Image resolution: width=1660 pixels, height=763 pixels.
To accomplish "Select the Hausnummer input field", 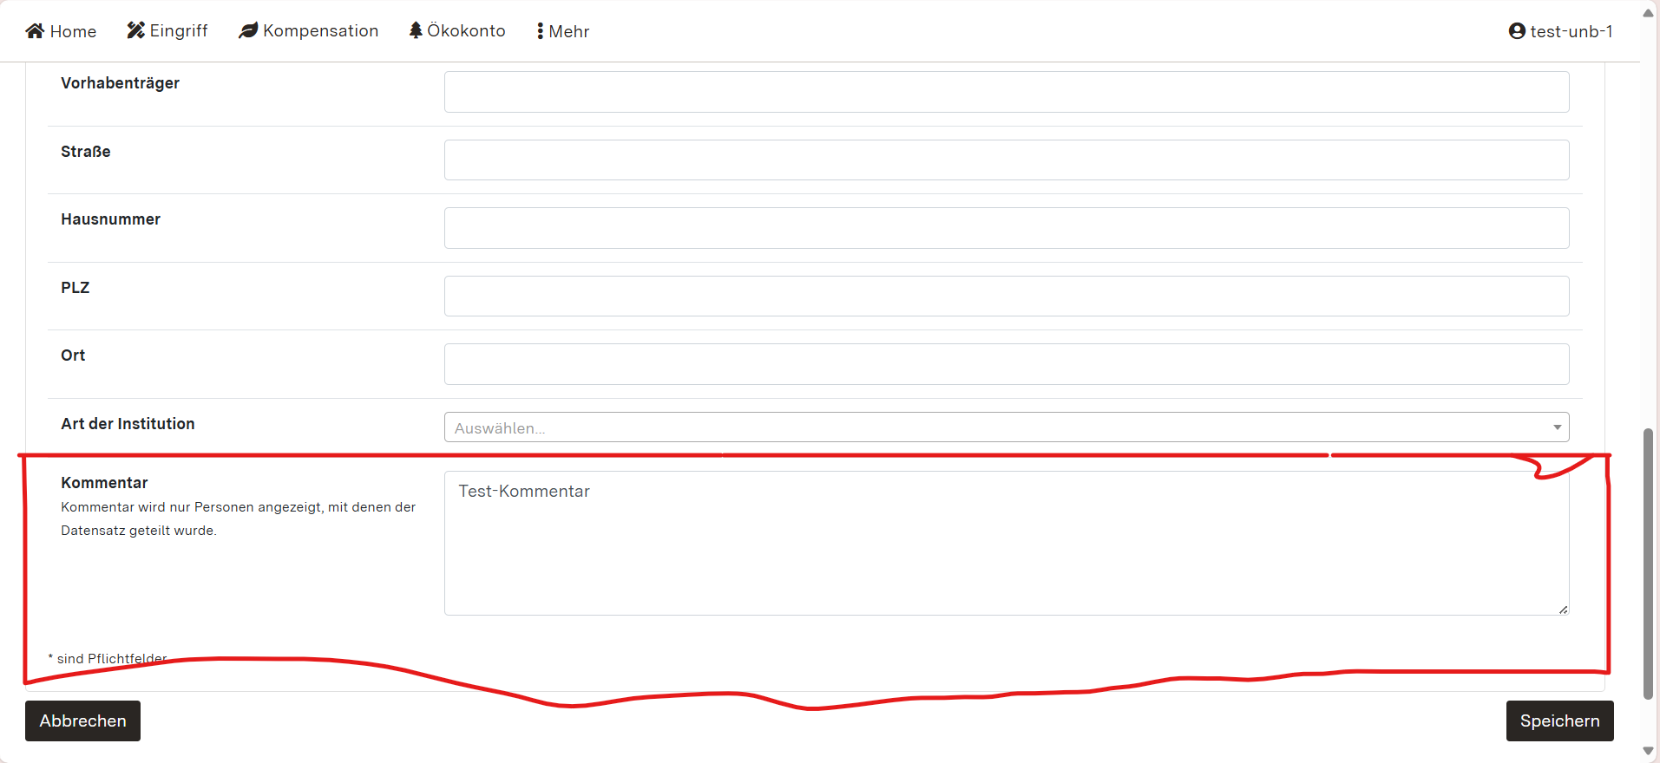I will point(1007,228).
